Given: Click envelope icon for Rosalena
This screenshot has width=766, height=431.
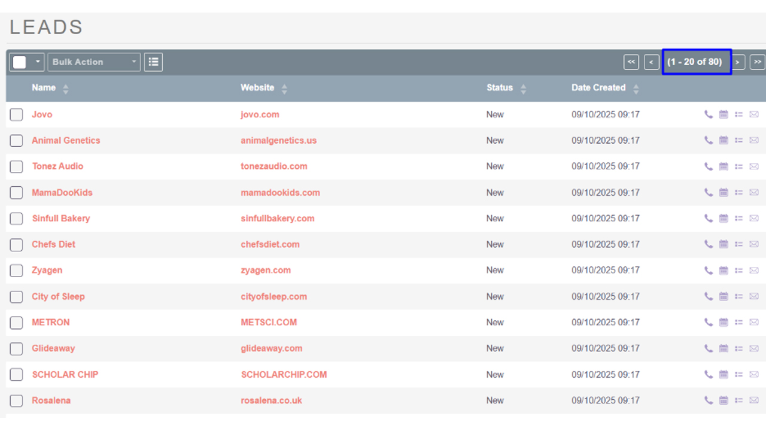Looking at the screenshot, I should pyautogui.click(x=754, y=400).
